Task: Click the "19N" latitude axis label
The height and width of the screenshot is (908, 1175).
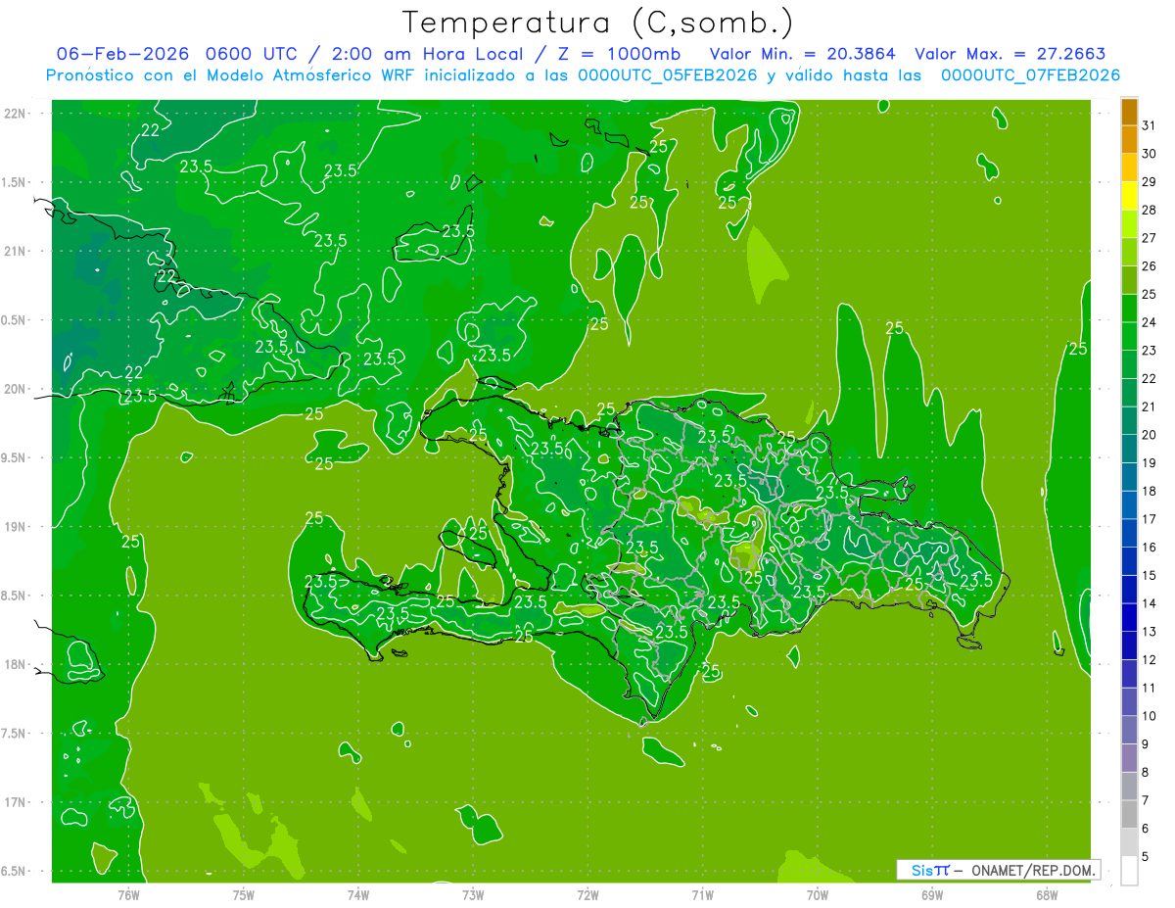Action: (x=15, y=527)
